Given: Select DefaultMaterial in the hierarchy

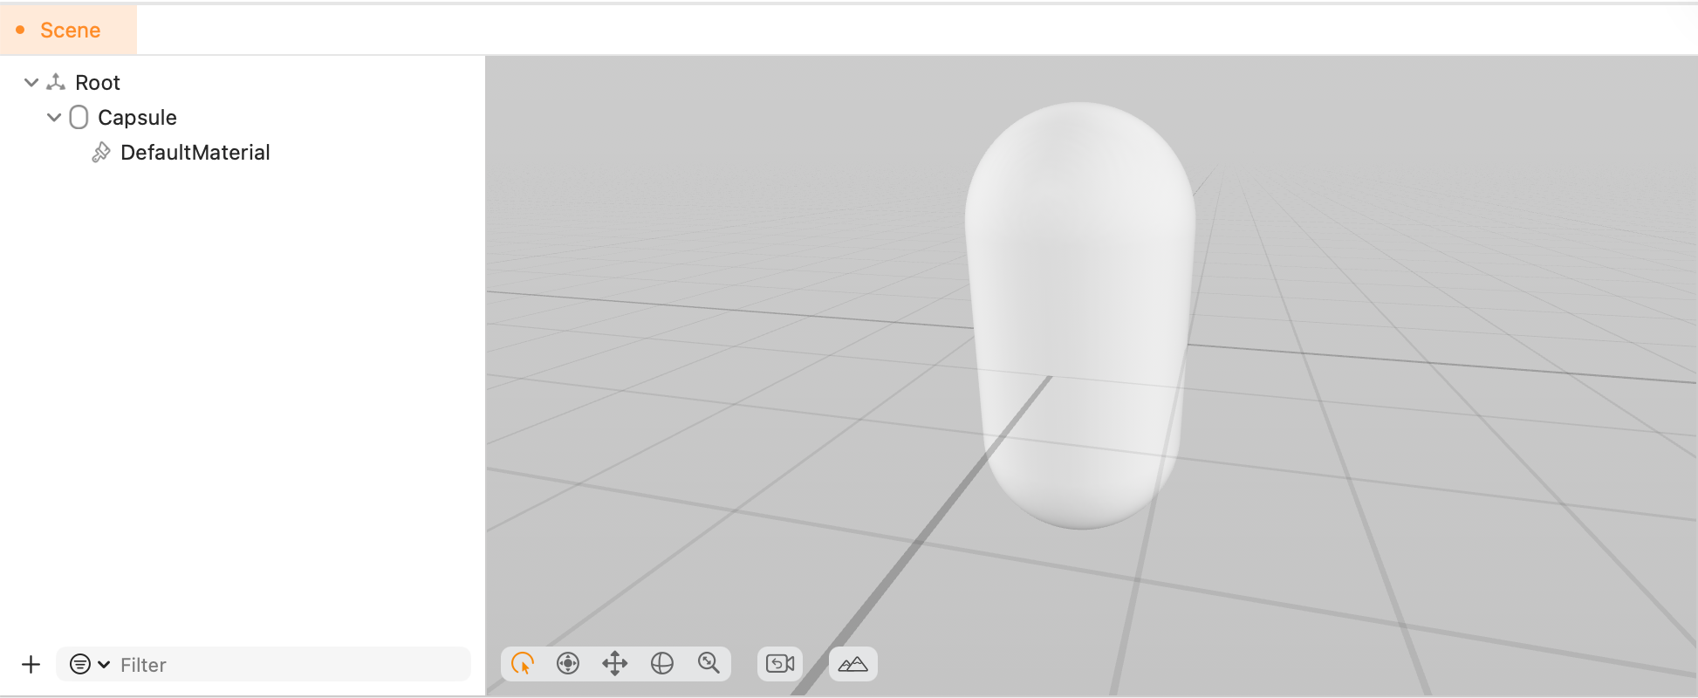Looking at the screenshot, I should (x=195, y=153).
